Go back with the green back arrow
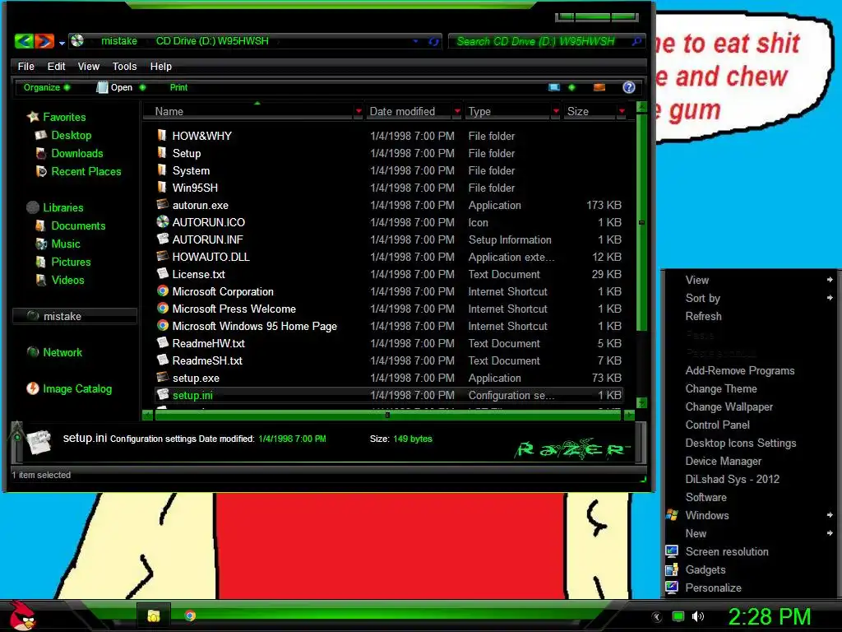 tap(24, 41)
